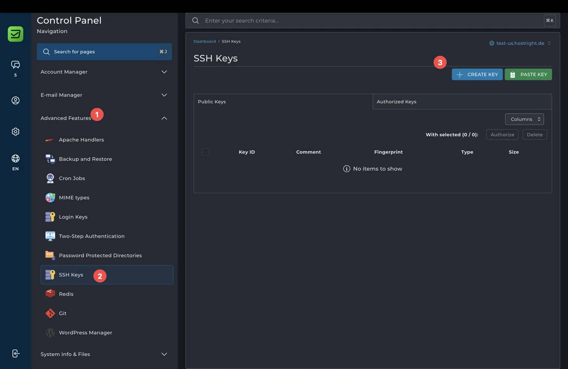
Task: Click the MIME types icon
Action: (x=50, y=198)
